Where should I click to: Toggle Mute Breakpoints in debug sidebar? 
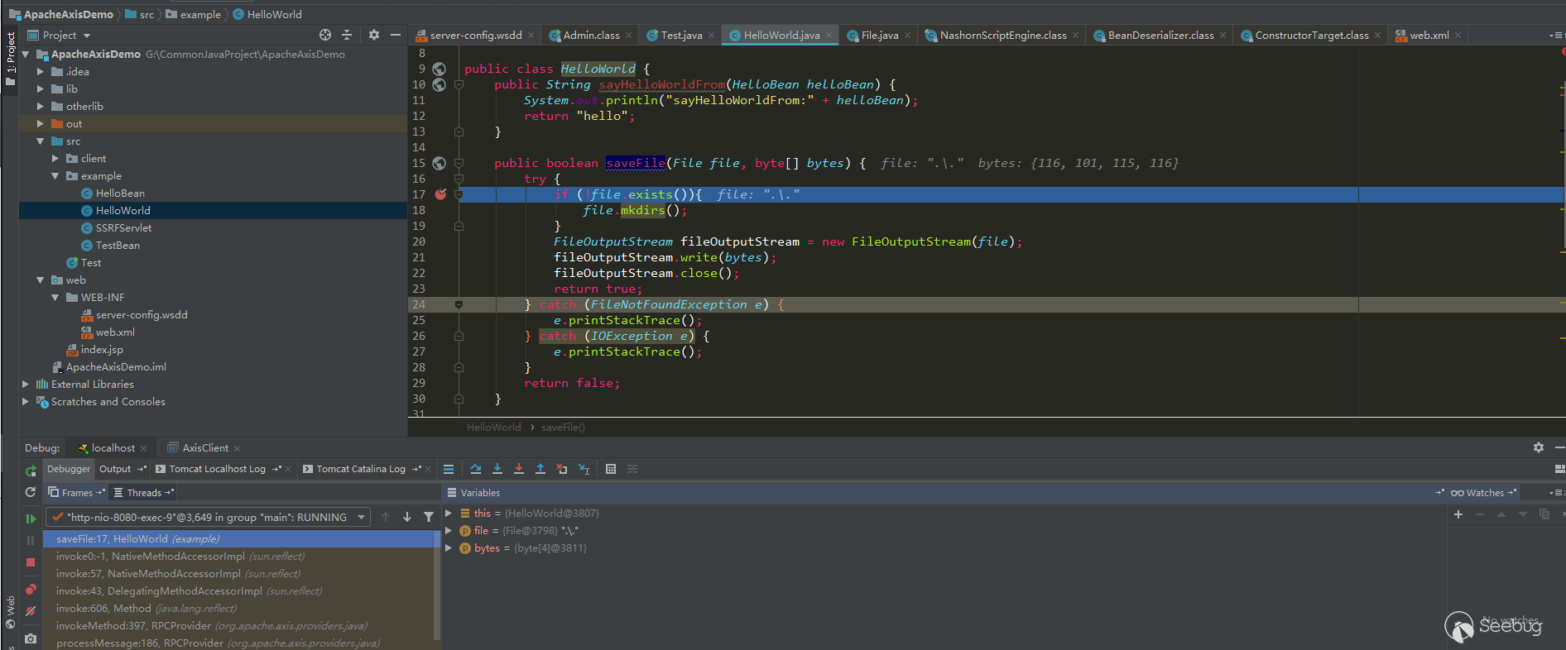tap(31, 611)
